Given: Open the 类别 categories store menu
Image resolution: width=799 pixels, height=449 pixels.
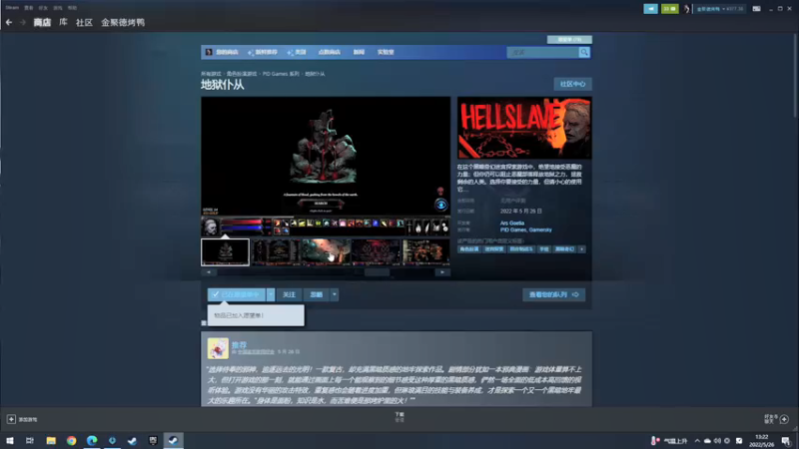Looking at the screenshot, I should (297, 52).
